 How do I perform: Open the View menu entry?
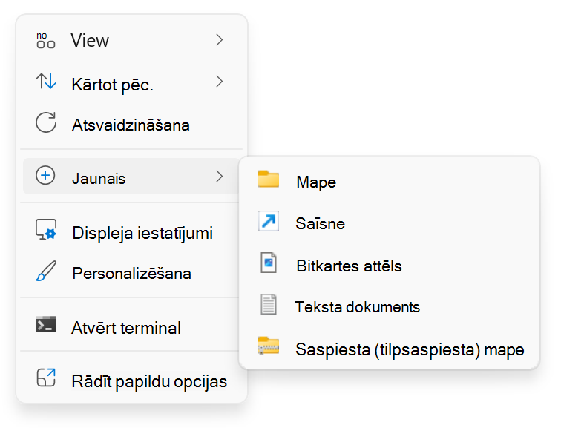pyautogui.click(x=131, y=40)
